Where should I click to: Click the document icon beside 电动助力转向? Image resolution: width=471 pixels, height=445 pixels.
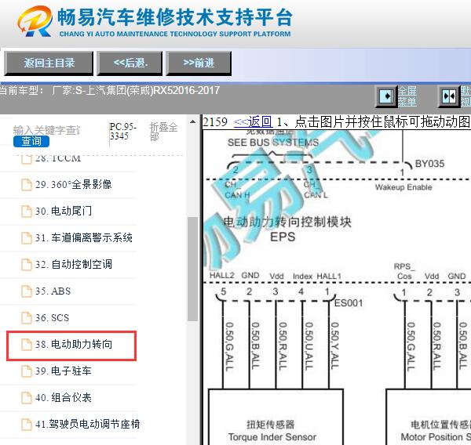(x=27, y=345)
